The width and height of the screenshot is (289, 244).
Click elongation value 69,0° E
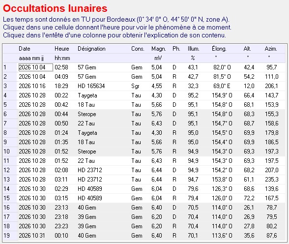(x=222, y=86)
